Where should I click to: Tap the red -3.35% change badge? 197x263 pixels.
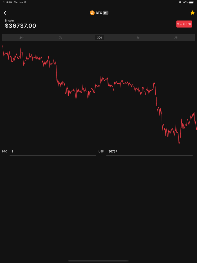184,24
